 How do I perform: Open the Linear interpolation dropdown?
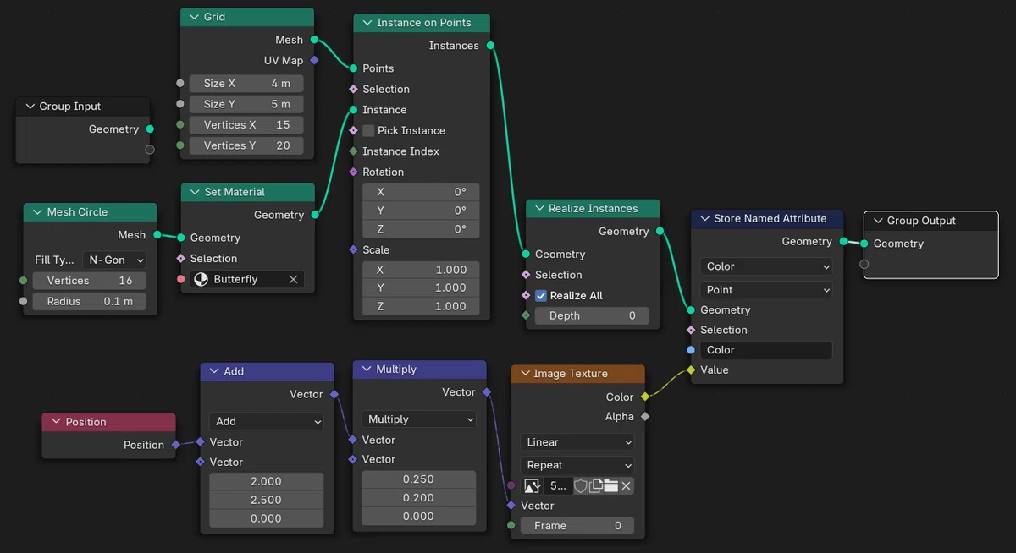[577, 442]
